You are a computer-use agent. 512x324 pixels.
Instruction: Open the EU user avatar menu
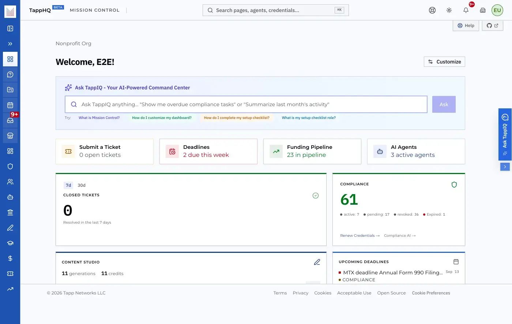point(497,10)
